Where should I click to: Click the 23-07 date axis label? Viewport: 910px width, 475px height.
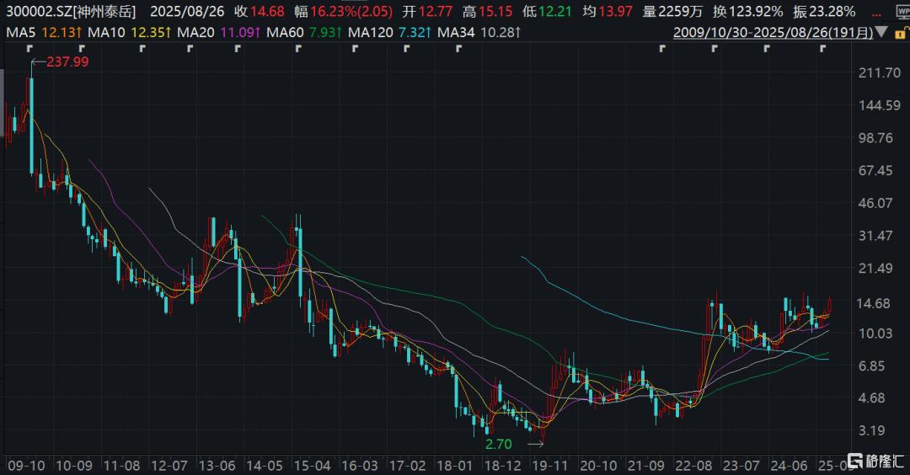click(x=741, y=465)
